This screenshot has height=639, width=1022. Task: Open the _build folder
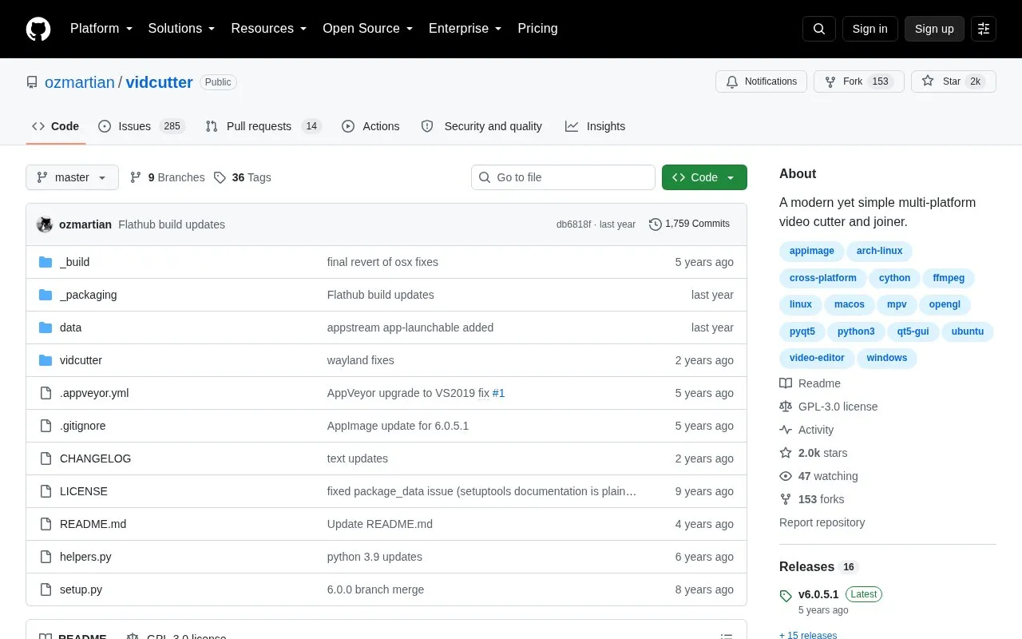74,262
